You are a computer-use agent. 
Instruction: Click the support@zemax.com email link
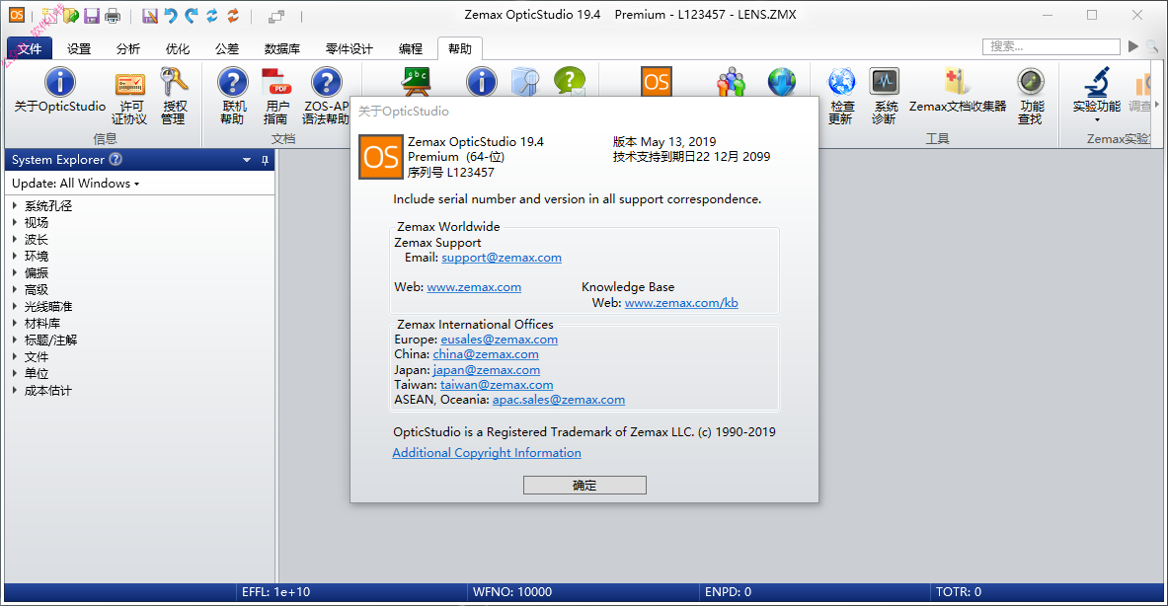click(x=502, y=258)
